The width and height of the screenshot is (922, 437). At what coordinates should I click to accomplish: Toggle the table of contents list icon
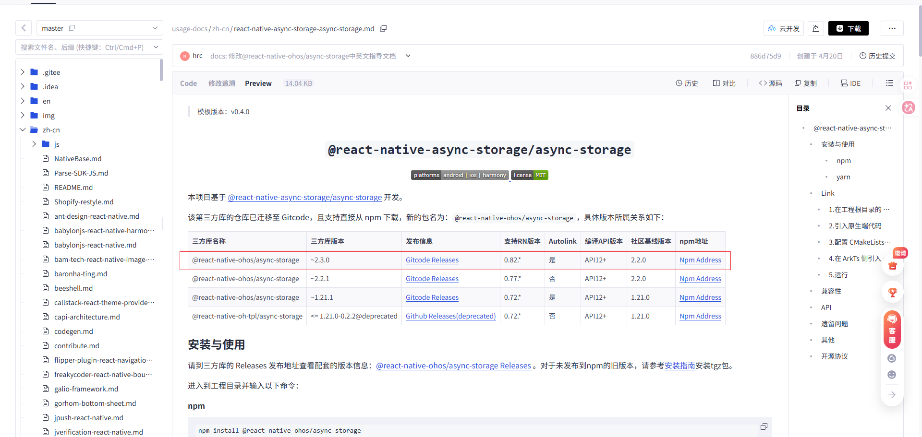pos(889,83)
